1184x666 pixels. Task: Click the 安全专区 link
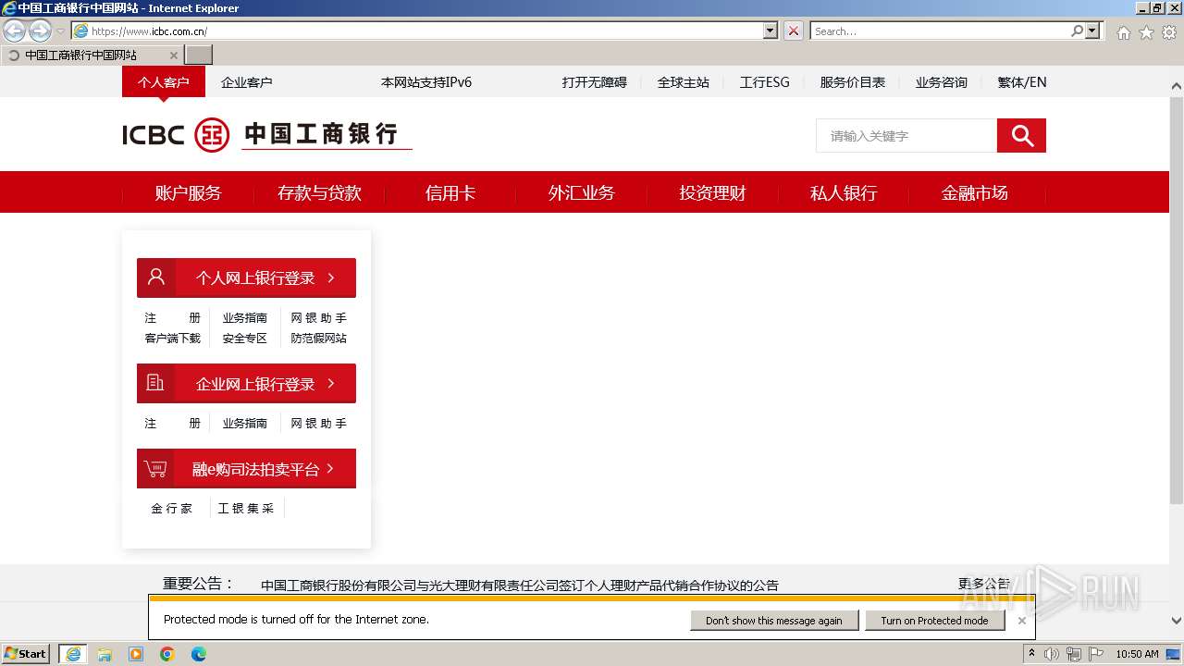coord(245,339)
